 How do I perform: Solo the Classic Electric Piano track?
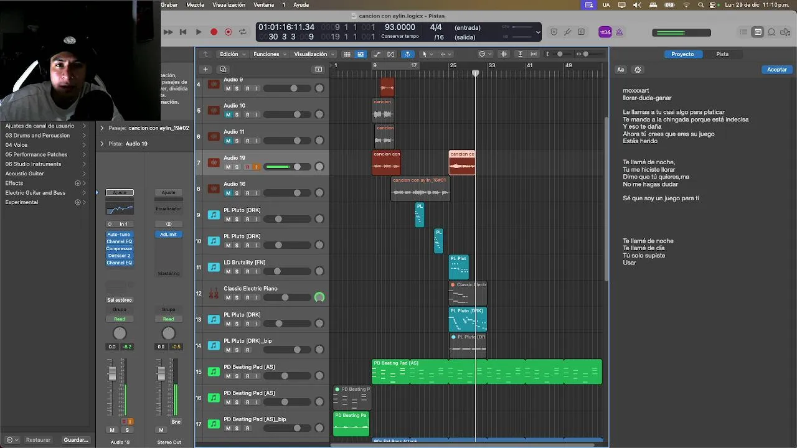(237, 297)
